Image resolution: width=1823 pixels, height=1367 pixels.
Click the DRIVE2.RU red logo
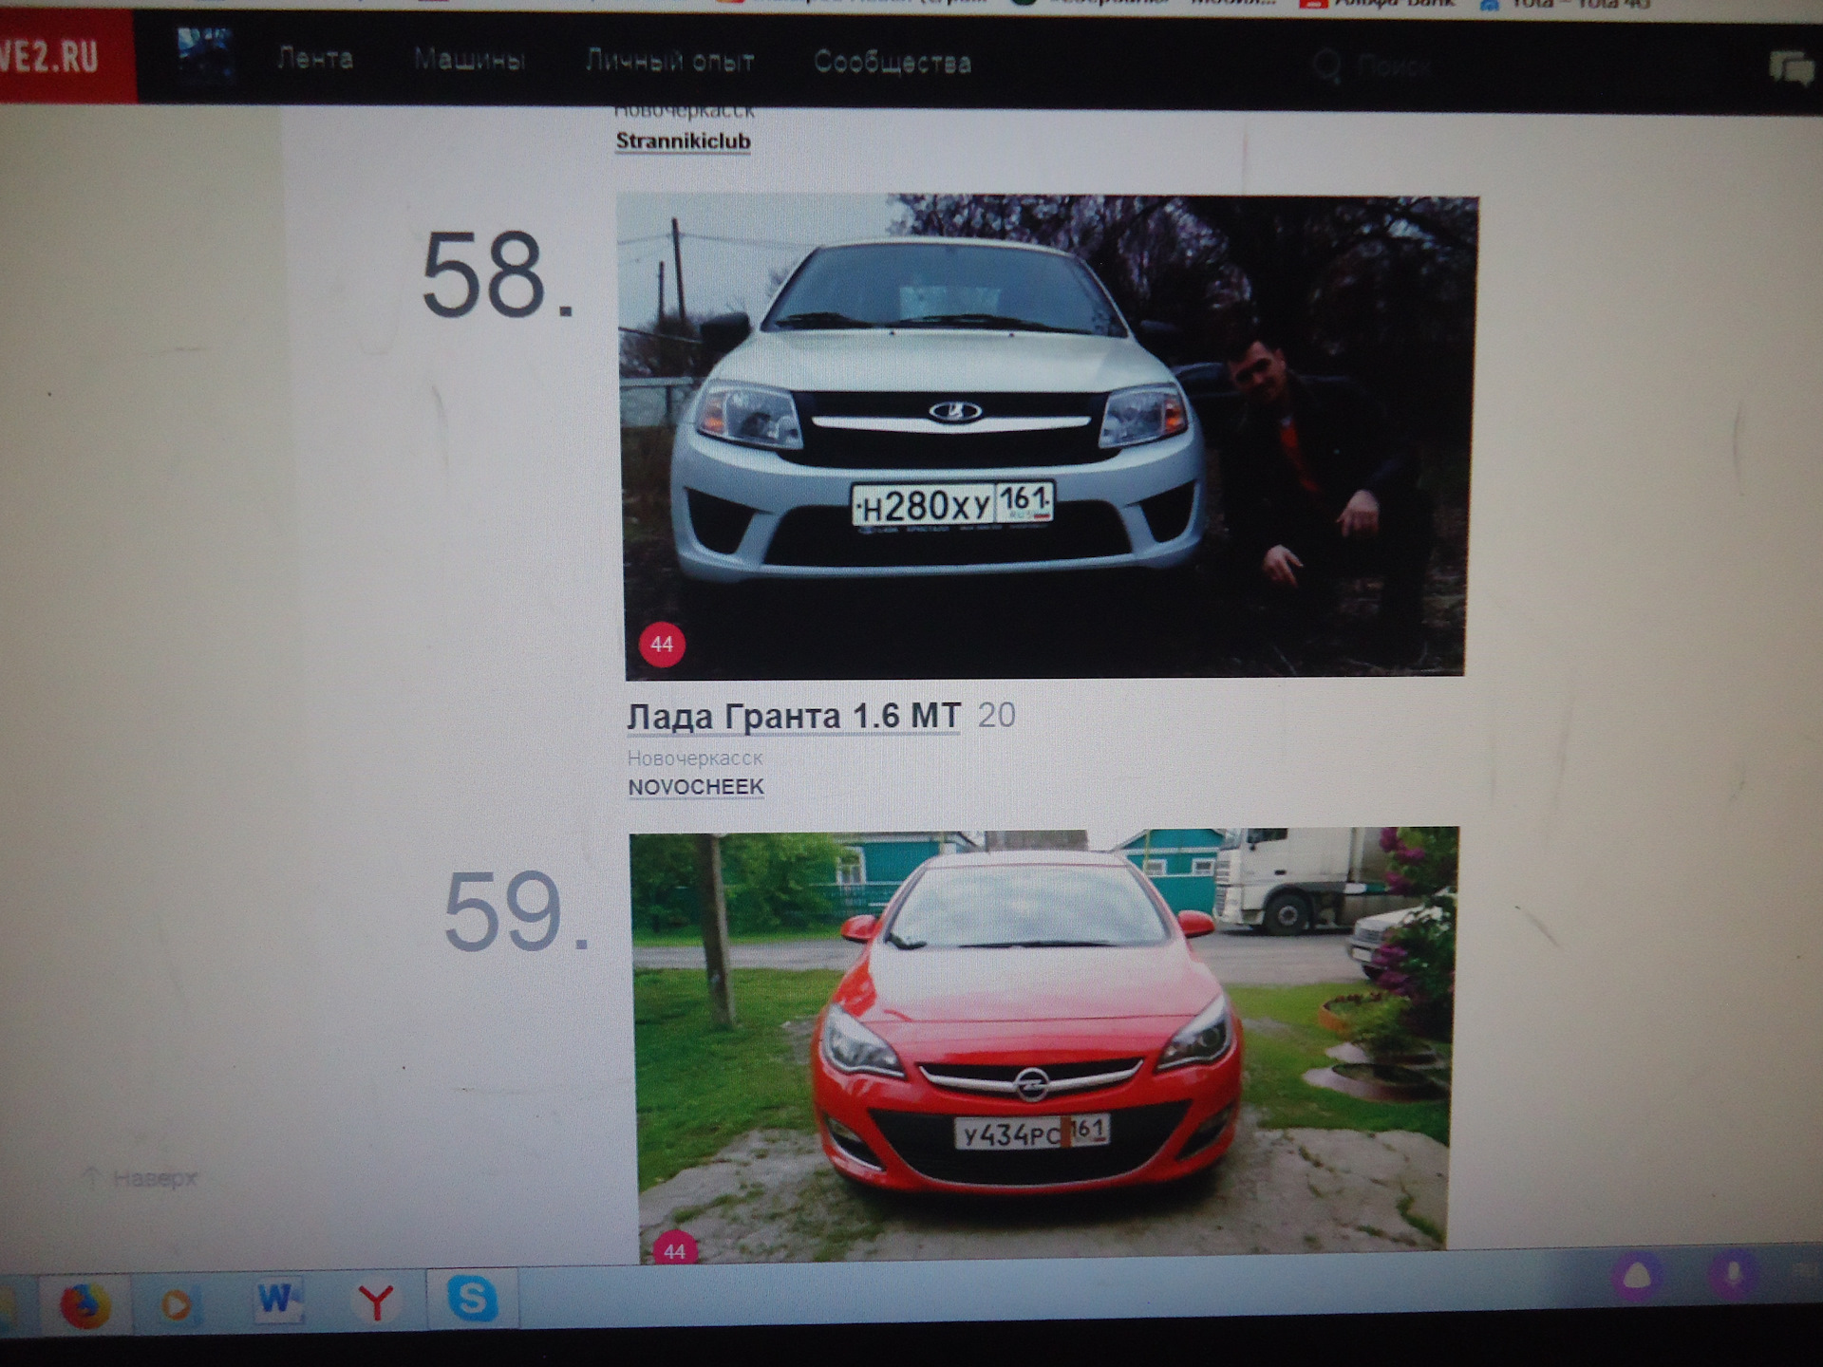[66, 57]
